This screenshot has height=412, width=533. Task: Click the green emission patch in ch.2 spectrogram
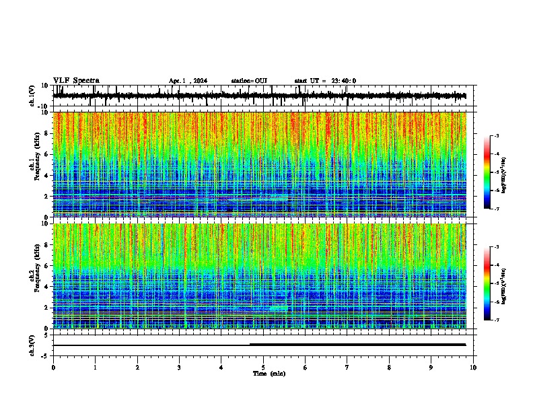pos(279,308)
